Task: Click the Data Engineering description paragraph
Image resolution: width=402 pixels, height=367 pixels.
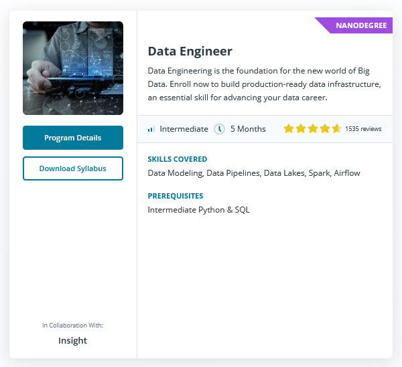Action: 264,84
